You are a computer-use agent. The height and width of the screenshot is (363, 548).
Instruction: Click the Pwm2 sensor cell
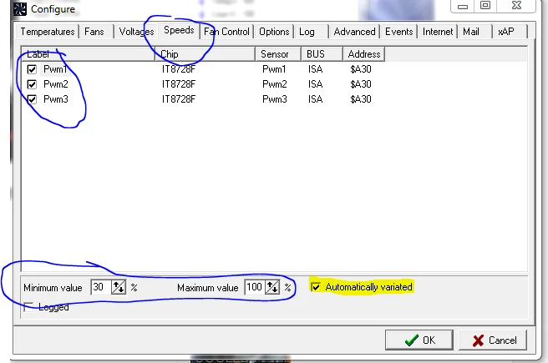tap(274, 84)
